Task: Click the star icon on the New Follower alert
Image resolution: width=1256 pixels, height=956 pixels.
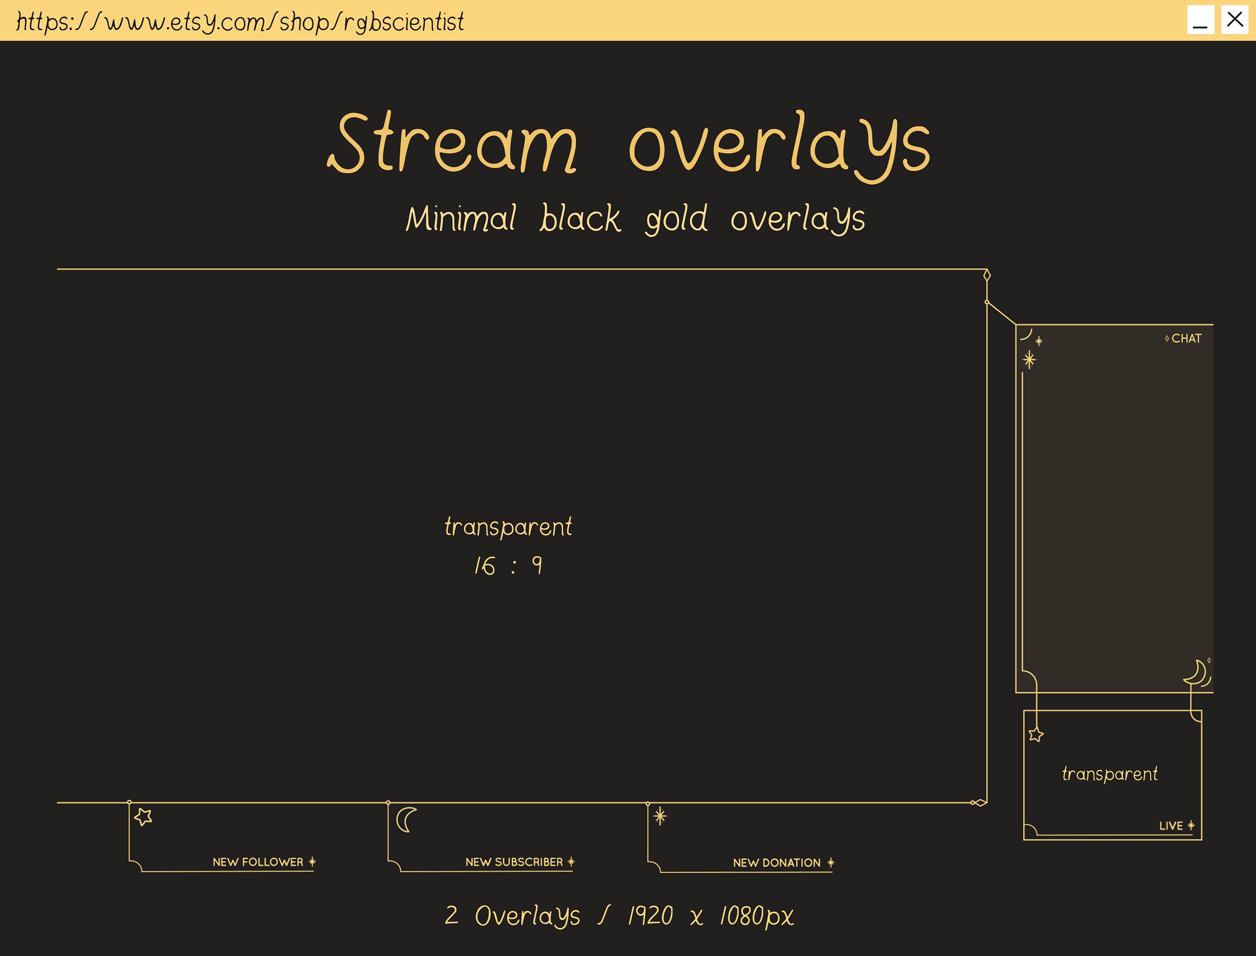Action: [144, 817]
